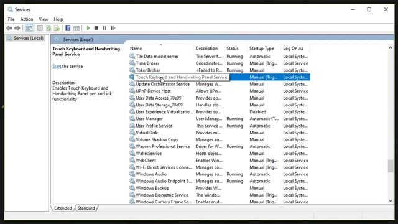Click the Start the service link
398x224 pixels.
57,66
